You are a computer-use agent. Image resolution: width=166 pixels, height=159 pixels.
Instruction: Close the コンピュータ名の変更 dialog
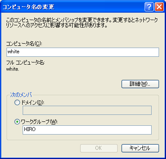[159, 7]
